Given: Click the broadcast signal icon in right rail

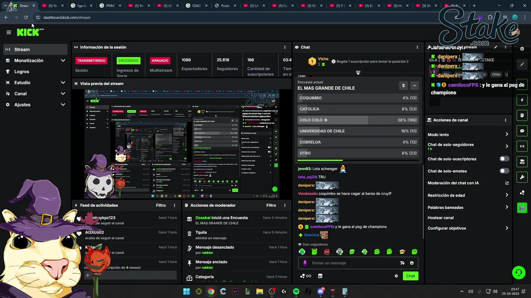Looking at the screenshot, I should (522, 146).
